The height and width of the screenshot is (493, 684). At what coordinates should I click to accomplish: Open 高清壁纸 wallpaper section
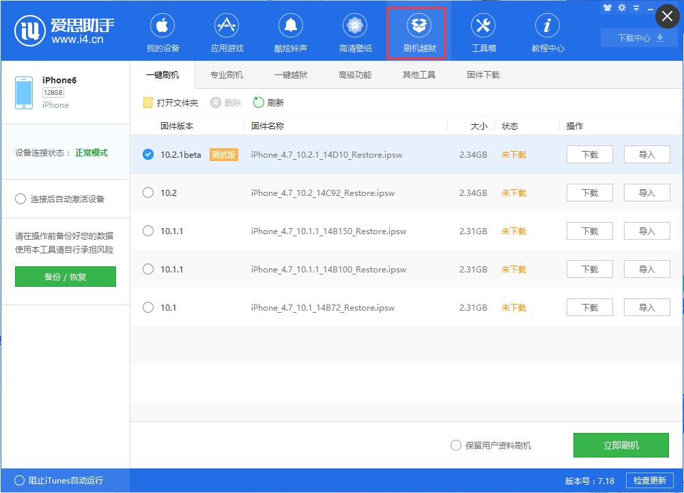(x=354, y=32)
